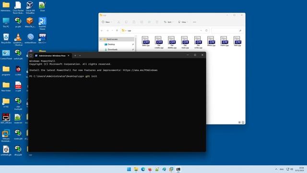307x173 pixels.
Task: Open the View dropdown in File Explorer
Action: tap(183, 22)
